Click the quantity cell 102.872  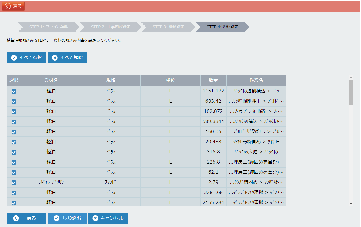point(213,111)
